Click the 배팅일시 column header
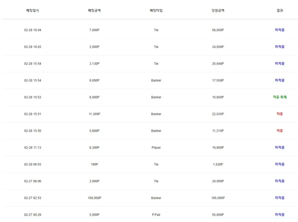The image size is (298, 222). pos(32,10)
